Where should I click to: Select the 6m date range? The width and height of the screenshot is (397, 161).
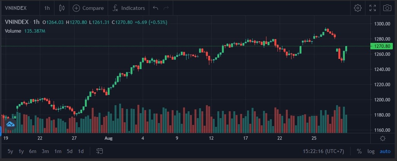pyautogui.click(x=33, y=151)
